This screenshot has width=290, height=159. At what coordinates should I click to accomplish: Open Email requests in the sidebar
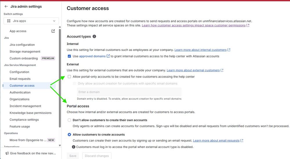[20, 79]
